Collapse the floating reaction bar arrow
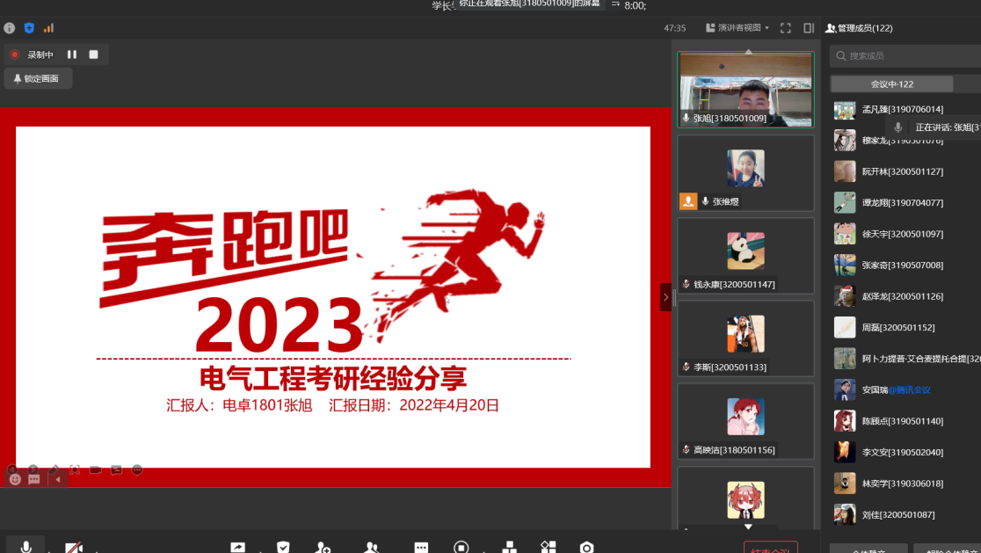The image size is (981, 553). 58,480
